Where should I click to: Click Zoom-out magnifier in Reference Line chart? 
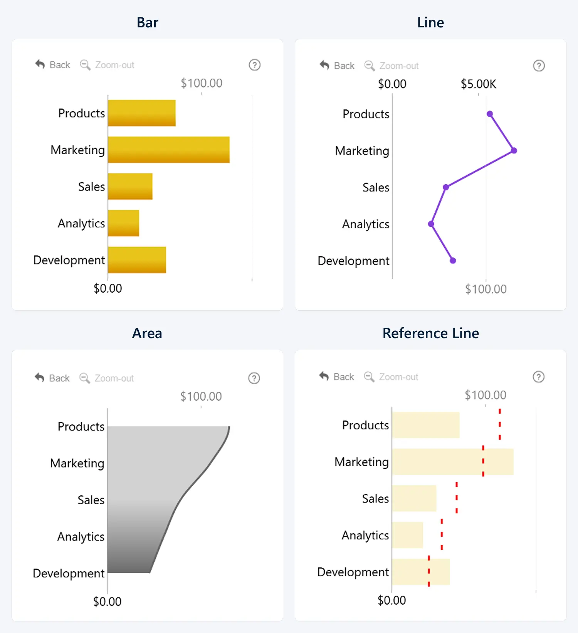point(369,377)
